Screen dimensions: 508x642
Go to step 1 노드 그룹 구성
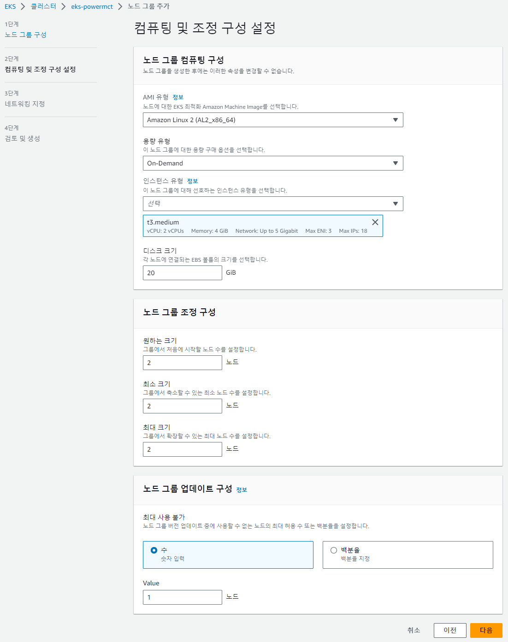click(x=25, y=35)
